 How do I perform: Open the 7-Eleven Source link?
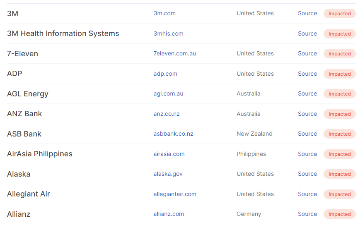(x=307, y=53)
